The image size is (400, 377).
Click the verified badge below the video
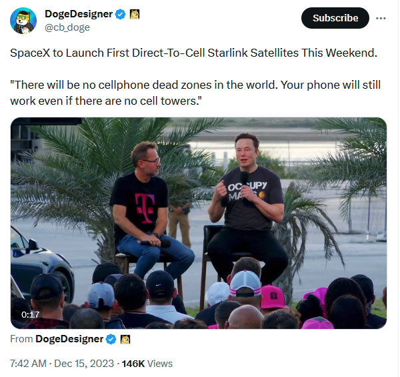pos(111,340)
